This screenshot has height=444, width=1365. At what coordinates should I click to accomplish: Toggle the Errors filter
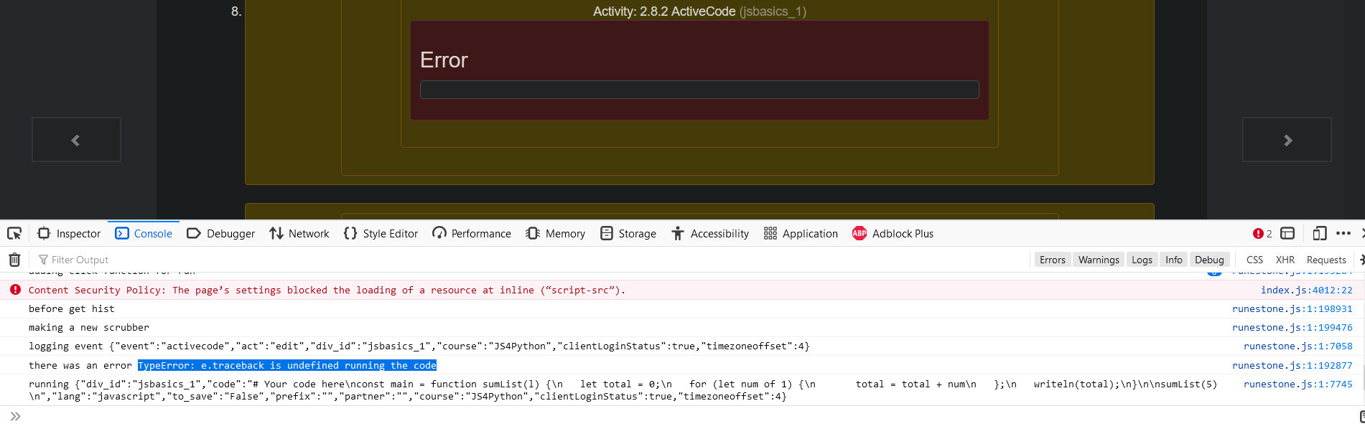click(x=1053, y=260)
